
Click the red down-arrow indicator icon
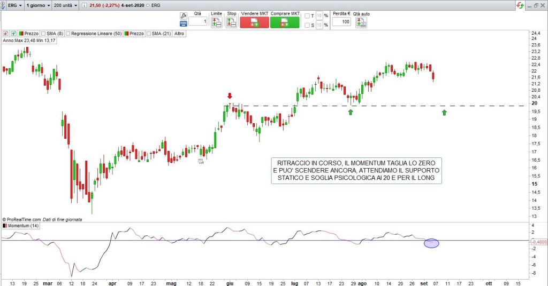(x=6, y=33)
